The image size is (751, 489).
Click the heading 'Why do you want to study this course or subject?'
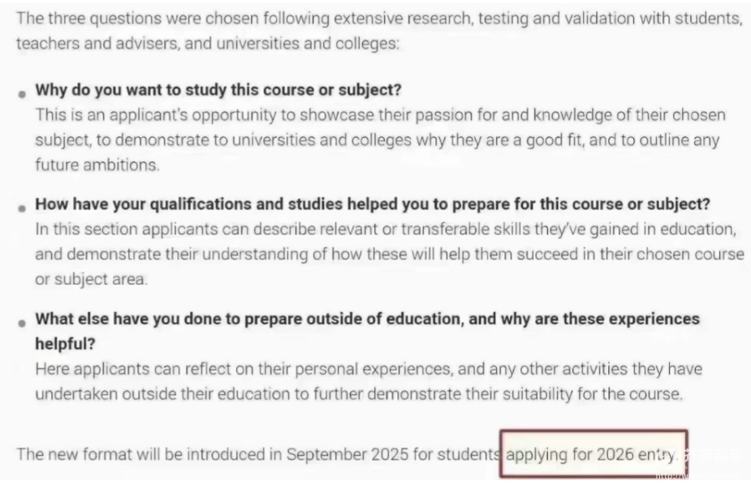tap(218, 90)
